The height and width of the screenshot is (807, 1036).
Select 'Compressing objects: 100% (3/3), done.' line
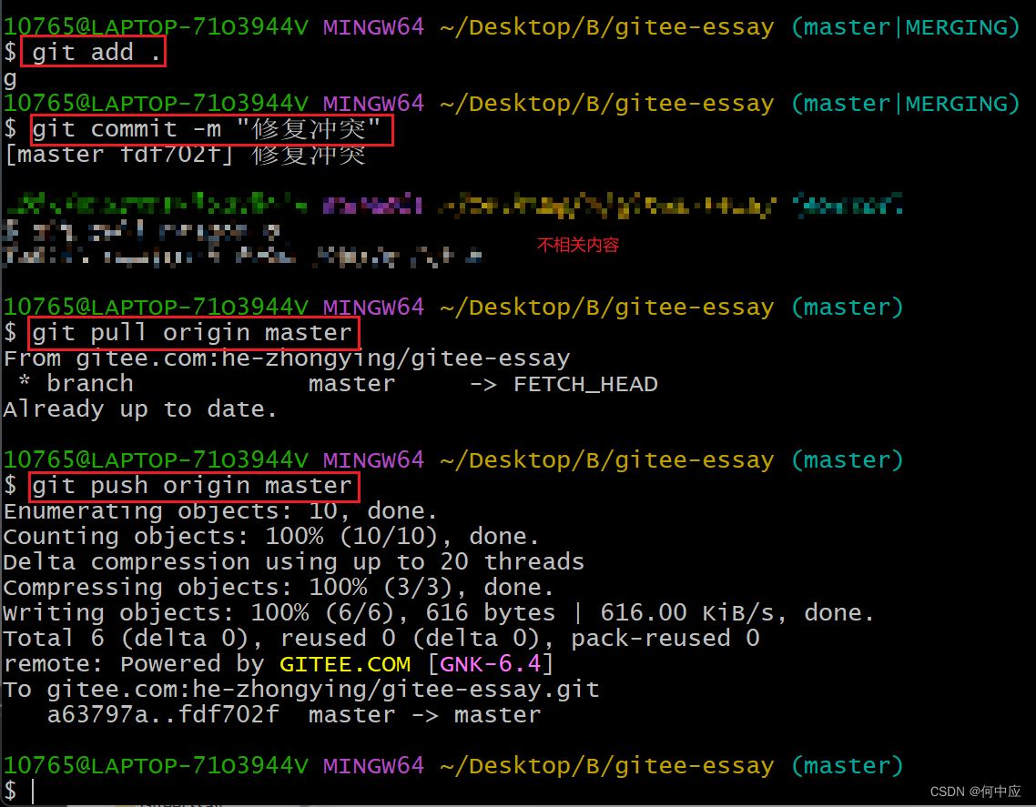[279, 588]
